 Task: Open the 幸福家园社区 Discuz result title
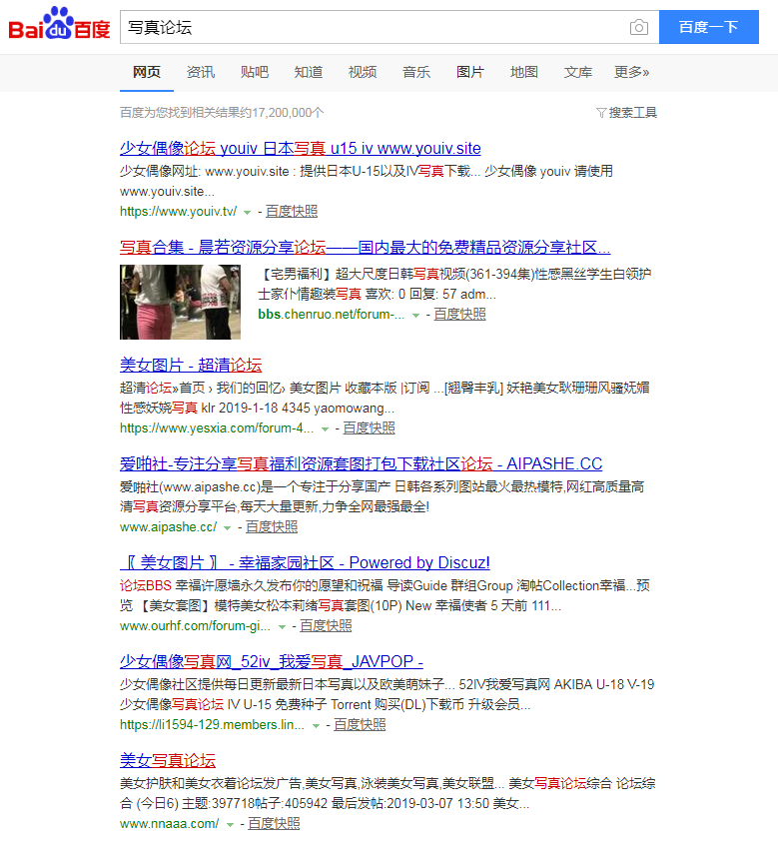tap(305, 562)
